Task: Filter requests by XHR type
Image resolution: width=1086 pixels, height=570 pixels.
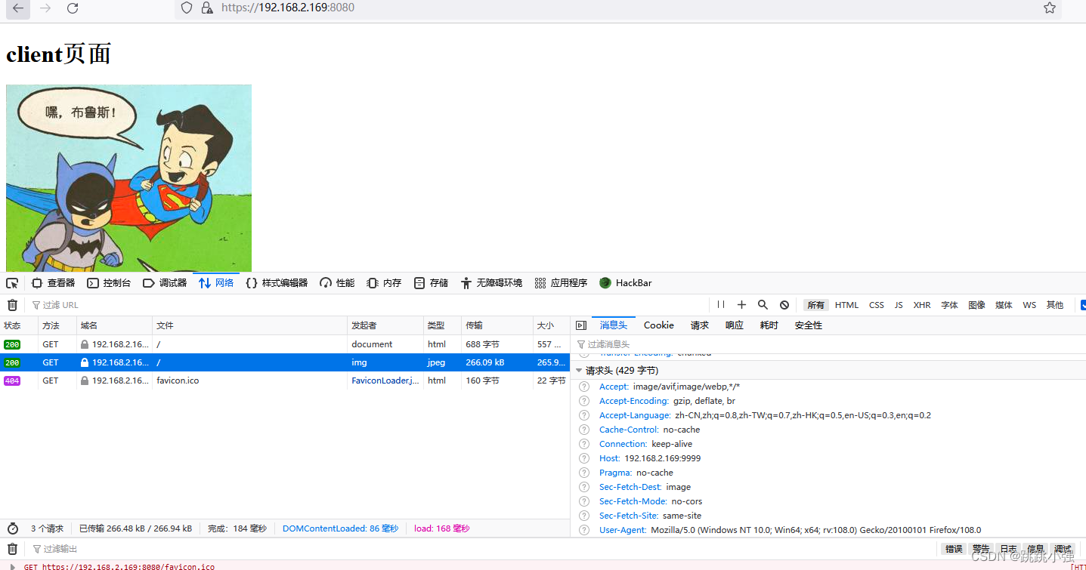Action: 922,305
